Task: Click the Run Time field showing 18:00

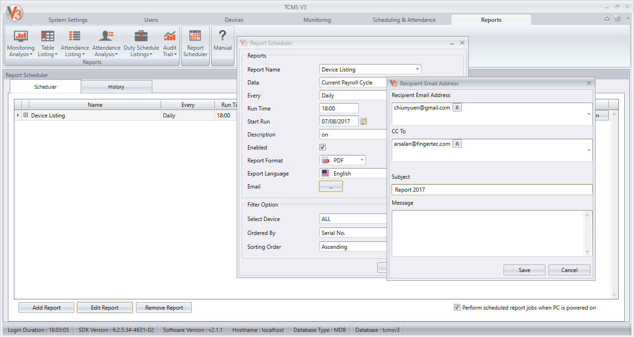Action: (339, 109)
